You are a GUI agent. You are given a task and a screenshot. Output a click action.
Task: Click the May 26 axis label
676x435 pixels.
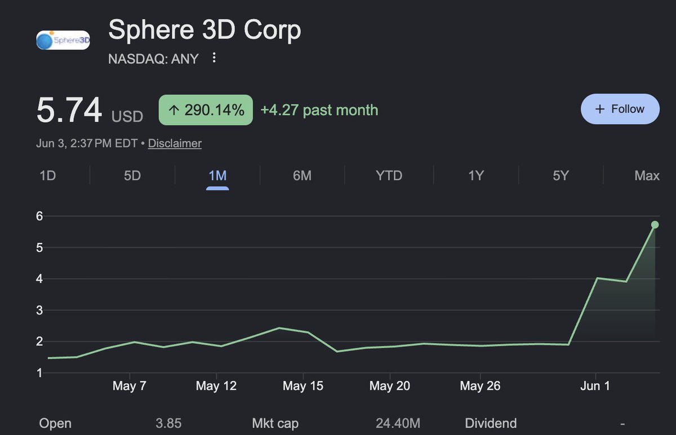(480, 386)
